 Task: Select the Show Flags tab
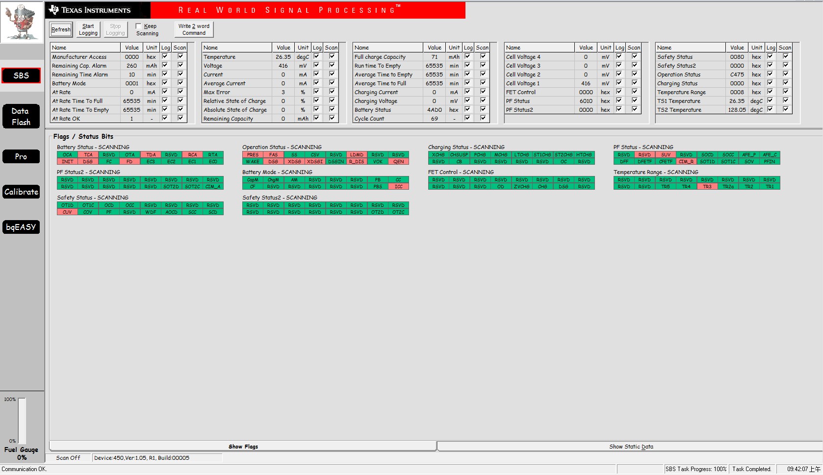pos(243,446)
